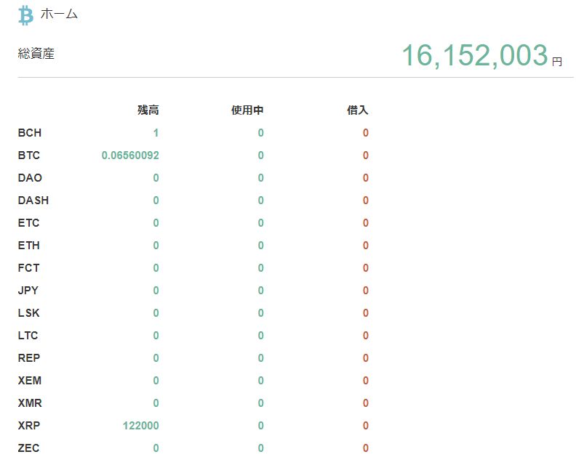The width and height of the screenshot is (584, 465).
Task: Click the DASH currency label
Action: [x=33, y=201]
